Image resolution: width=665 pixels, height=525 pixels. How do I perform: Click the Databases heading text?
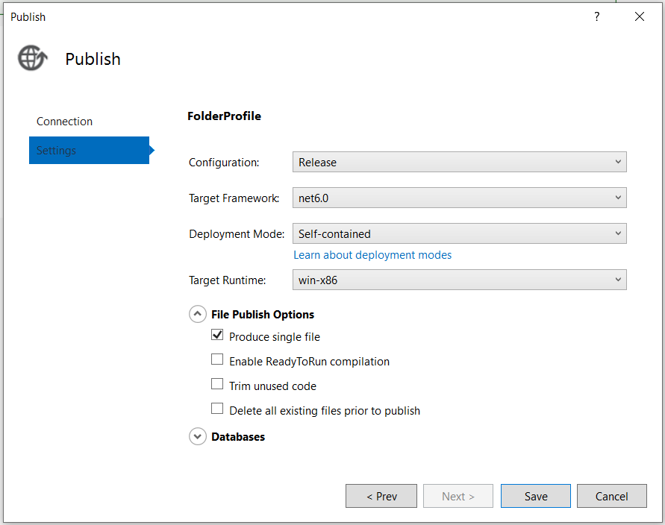238,437
